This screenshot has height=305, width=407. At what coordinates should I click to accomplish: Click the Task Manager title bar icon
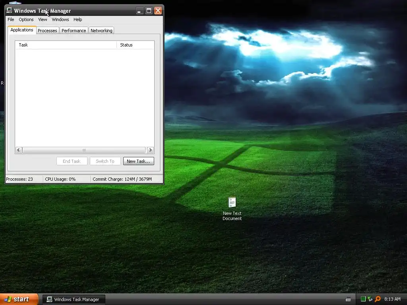(10, 10)
